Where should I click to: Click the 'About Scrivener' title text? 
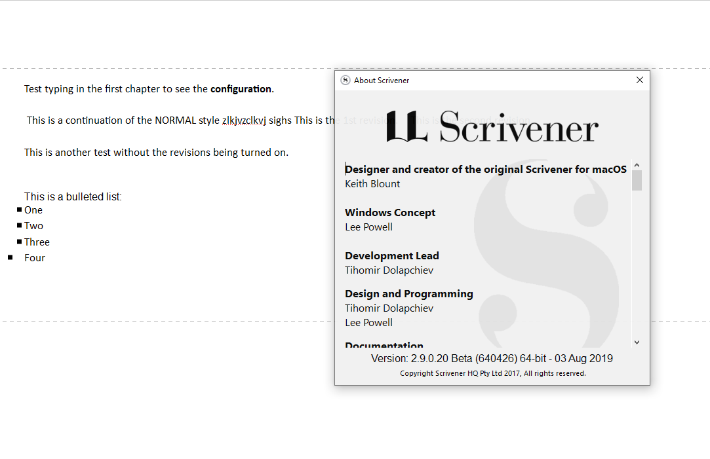[382, 80]
